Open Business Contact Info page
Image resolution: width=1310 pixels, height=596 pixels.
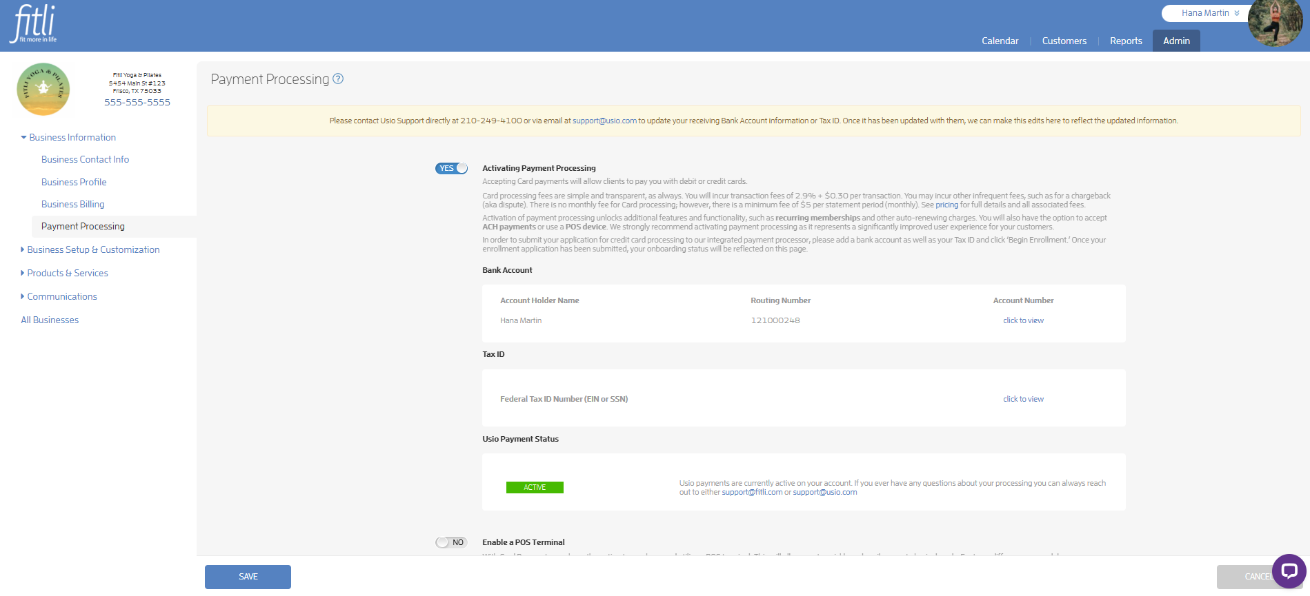[x=85, y=159]
